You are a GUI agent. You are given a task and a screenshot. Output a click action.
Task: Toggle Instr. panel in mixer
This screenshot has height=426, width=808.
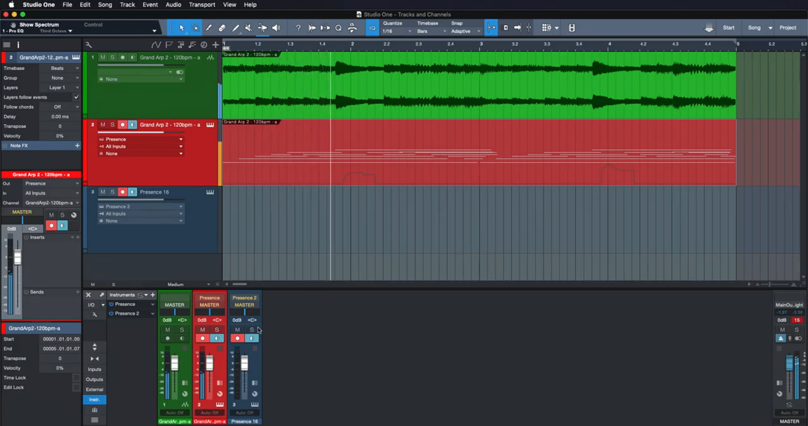click(94, 400)
